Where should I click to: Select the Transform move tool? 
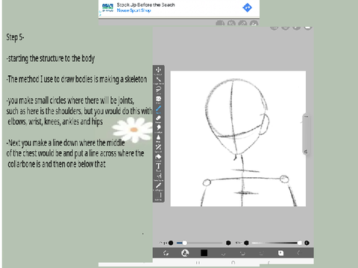tap(158, 70)
